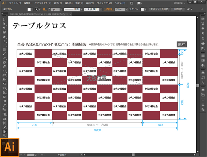
Task: Open the 2 pt 楕円 brush dropdown
Action: [101, 9]
